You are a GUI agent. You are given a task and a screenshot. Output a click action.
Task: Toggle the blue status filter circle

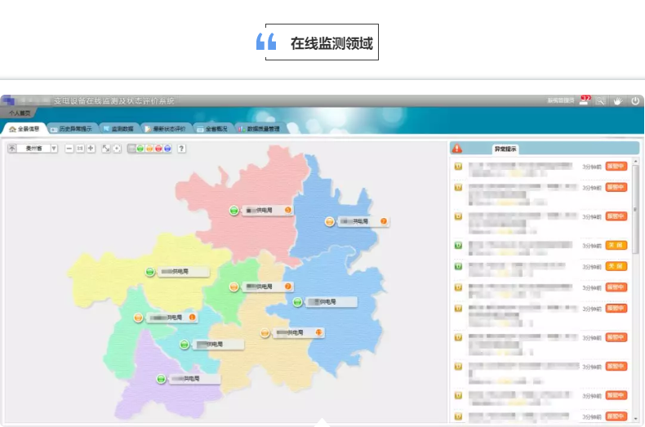pos(167,148)
